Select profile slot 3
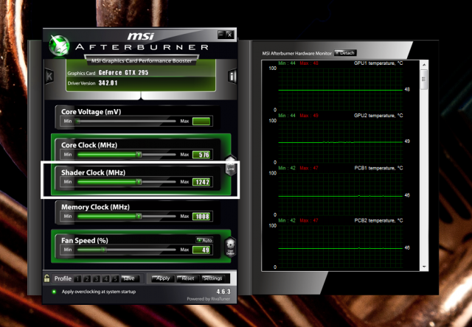The height and width of the screenshot is (327, 472). coord(96,278)
